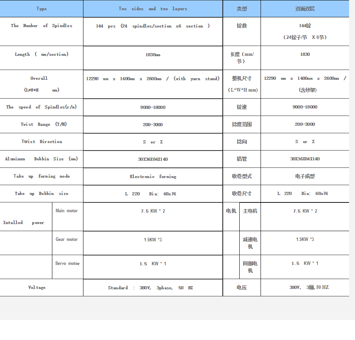Click the "双面双层" header cell
The image size is (355, 340).
(305, 9)
